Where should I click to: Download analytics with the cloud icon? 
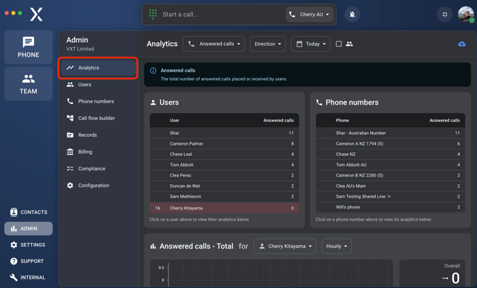pyautogui.click(x=462, y=44)
